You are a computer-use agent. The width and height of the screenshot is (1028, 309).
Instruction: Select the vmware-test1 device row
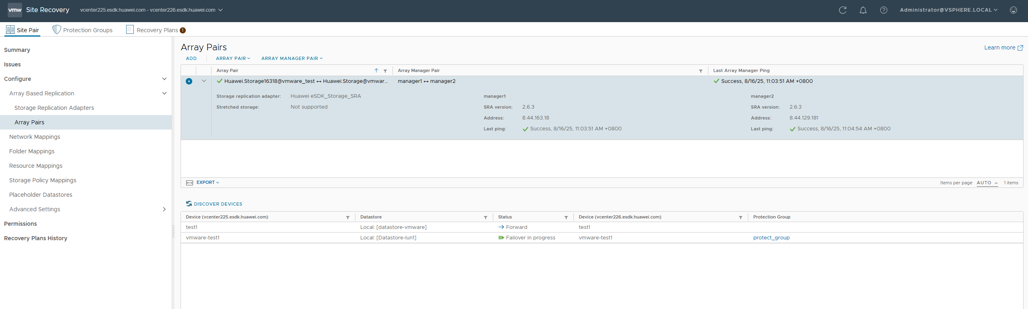click(602, 238)
